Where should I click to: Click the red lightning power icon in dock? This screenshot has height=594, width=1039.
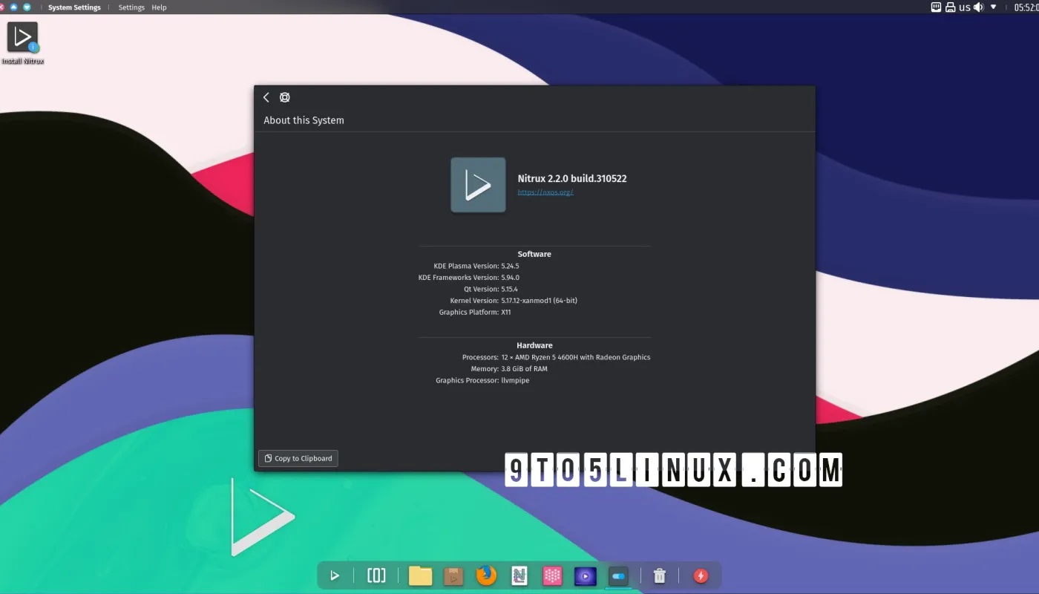701,575
